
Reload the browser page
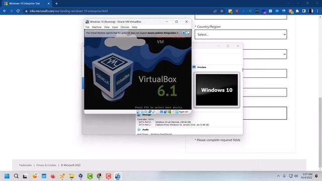pos(18,11)
